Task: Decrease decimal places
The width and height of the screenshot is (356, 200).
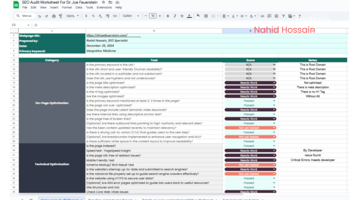Action: click(100, 16)
